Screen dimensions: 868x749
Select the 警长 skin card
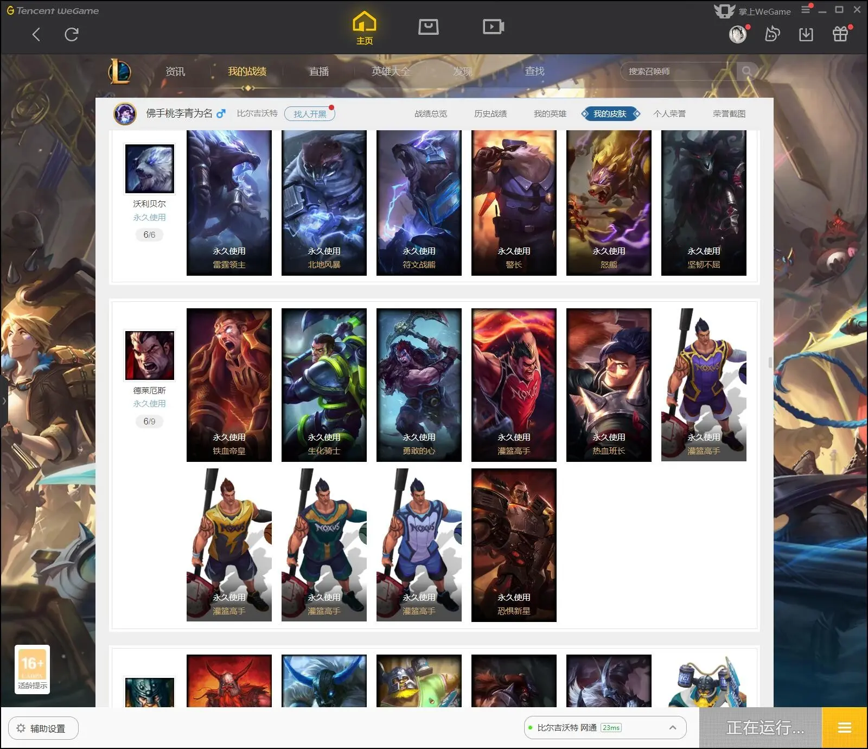(x=514, y=203)
